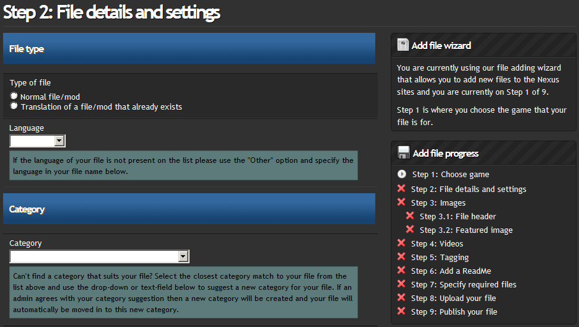Click the floppy disk Add file progress icon
This screenshot has height=327, width=579.
[403, 152]
